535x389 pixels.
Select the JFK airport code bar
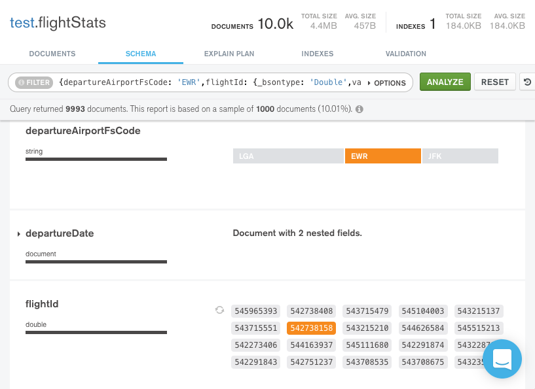tap(460, 156)
